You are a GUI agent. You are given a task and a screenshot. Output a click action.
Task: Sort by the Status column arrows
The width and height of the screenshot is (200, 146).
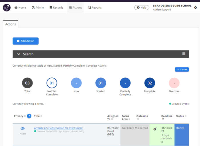point(186,116)
